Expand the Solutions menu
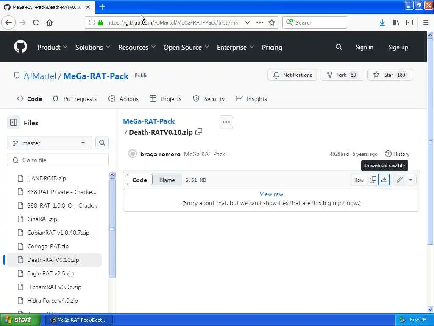 pos(93,48)
